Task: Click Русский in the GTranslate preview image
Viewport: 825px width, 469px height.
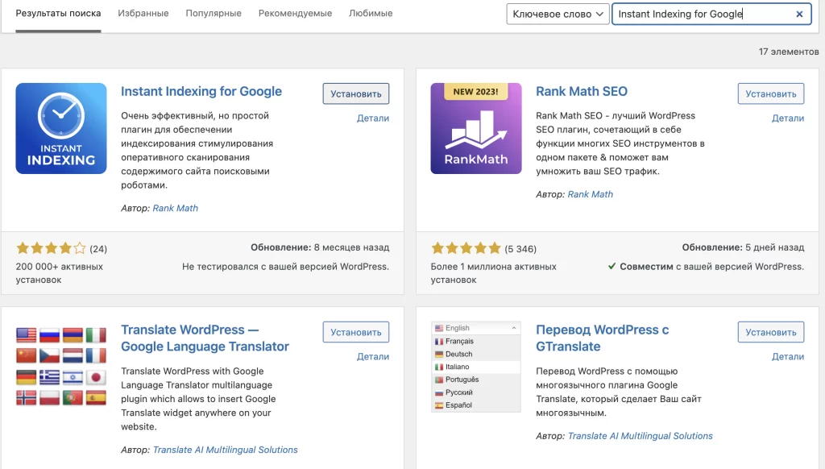Action: click(458, 392)
